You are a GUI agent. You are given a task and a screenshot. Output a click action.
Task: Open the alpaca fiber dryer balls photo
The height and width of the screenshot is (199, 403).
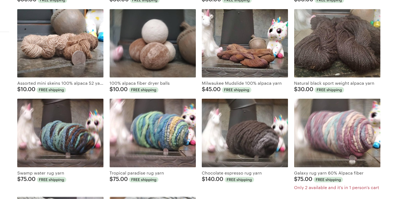(x=153, y=43)
